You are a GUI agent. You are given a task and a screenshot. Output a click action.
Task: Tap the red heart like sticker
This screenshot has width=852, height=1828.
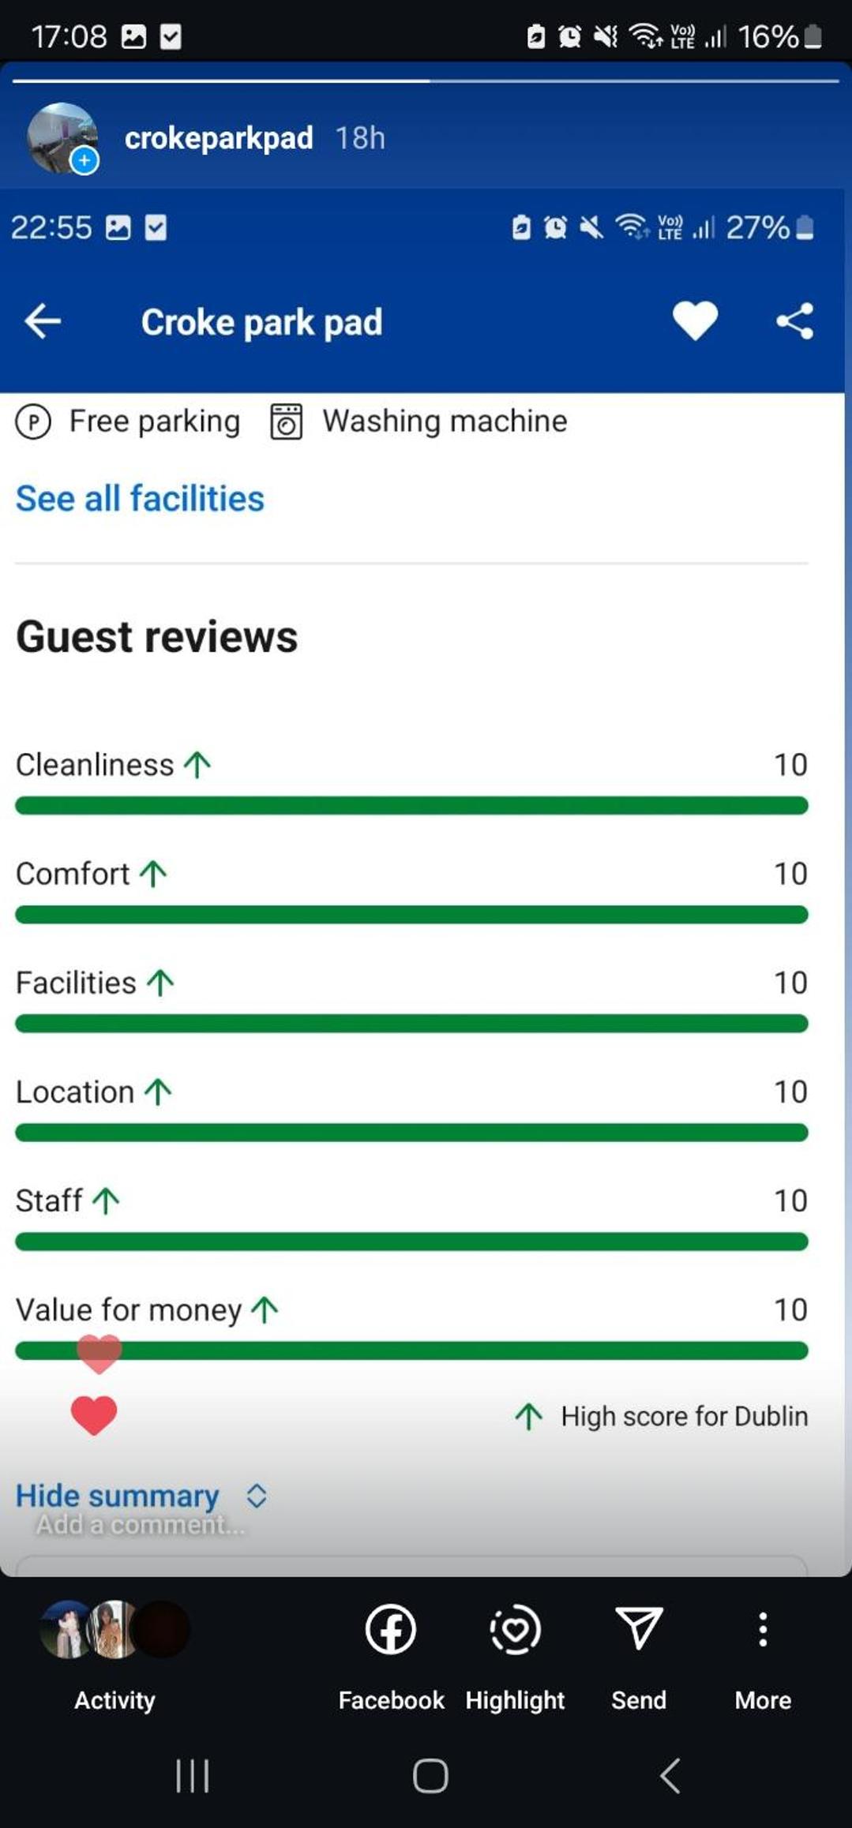click(94, 1415)
